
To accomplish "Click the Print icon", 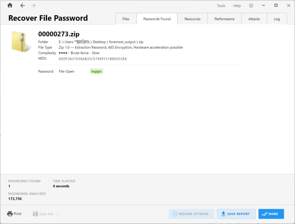I will pos(10,214).
